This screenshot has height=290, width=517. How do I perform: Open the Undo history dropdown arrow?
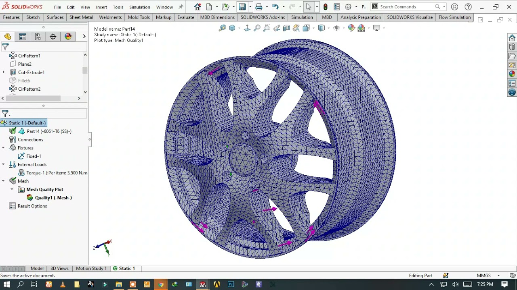click(x=284, y=7)
